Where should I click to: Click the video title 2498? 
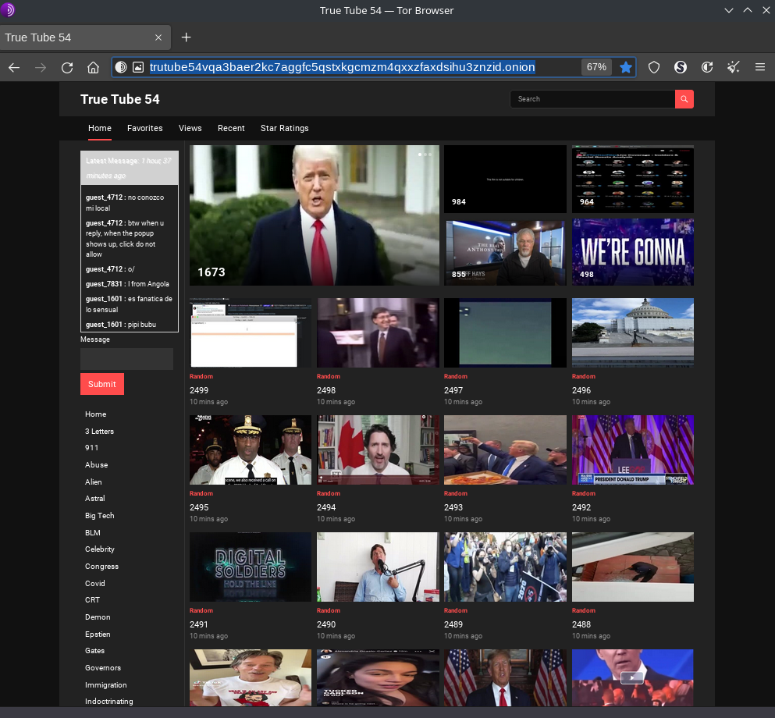326,390
